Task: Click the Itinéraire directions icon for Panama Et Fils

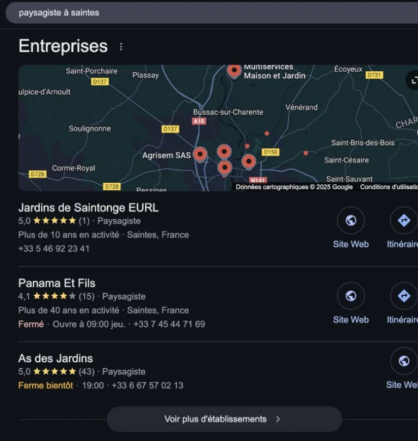Action: (x=404, y=296)
